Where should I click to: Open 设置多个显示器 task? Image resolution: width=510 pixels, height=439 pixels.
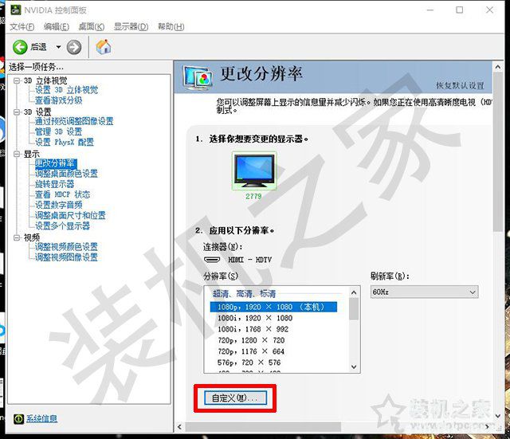tap(62, 226)
